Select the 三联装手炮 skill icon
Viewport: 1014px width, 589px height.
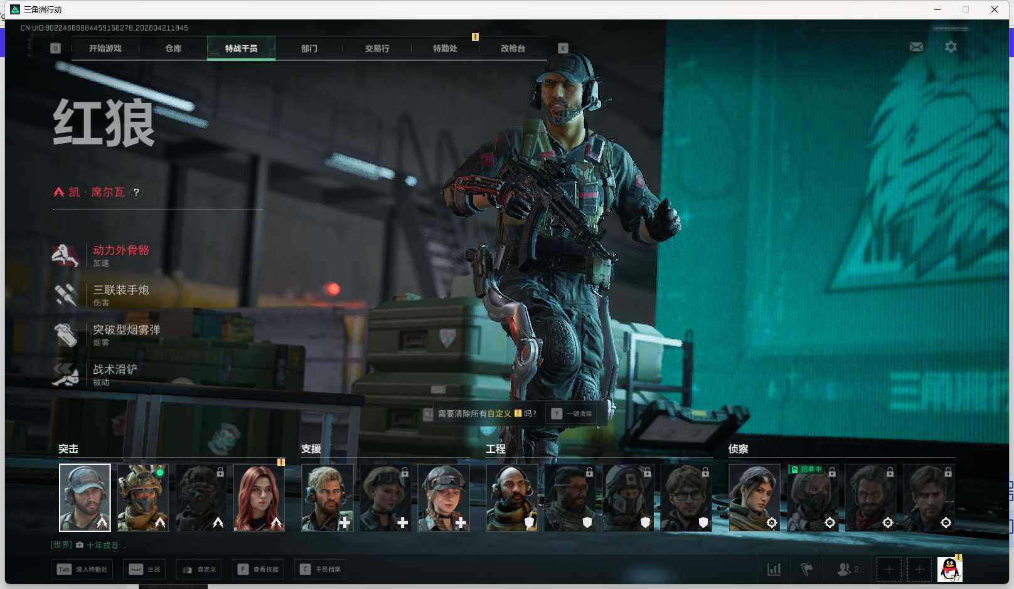point(65,295)
